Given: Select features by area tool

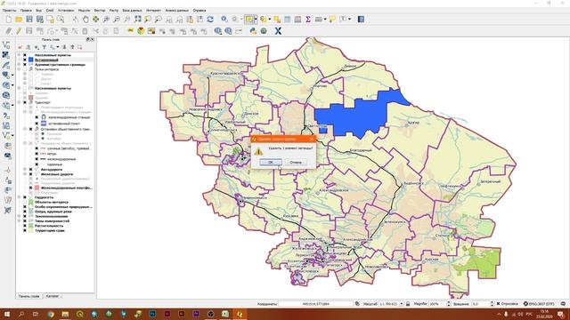Looking at the screenshot, I should [x=249, y=20].
